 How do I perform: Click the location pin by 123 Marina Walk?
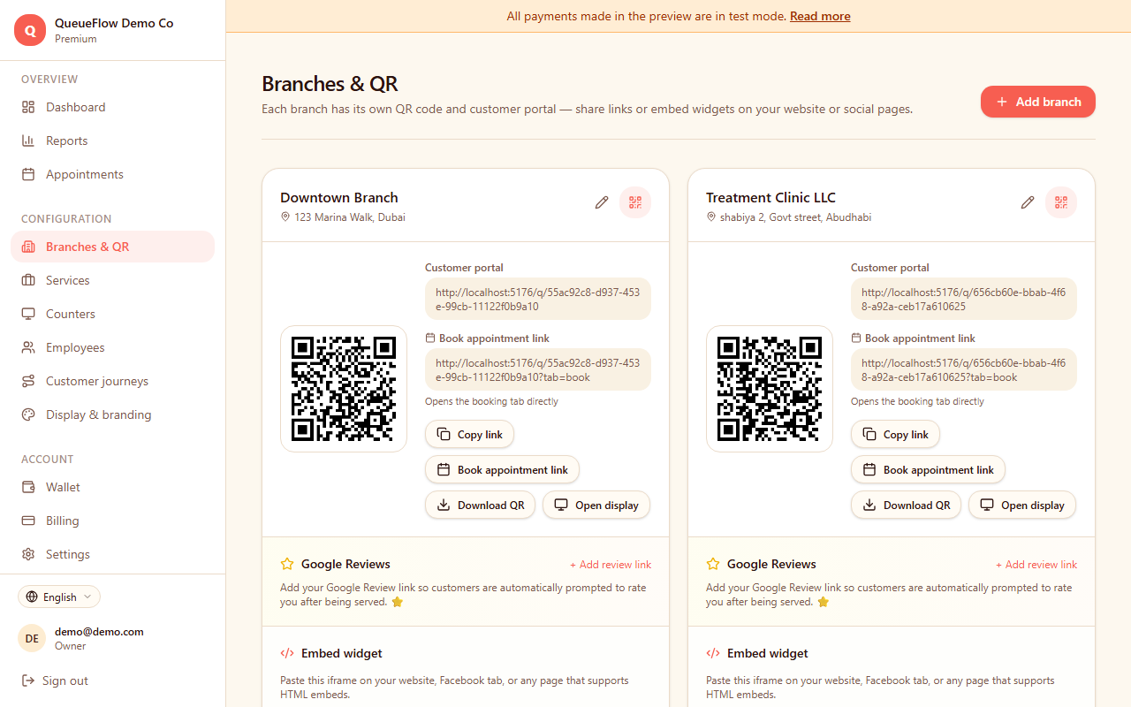tap(285, 217)
